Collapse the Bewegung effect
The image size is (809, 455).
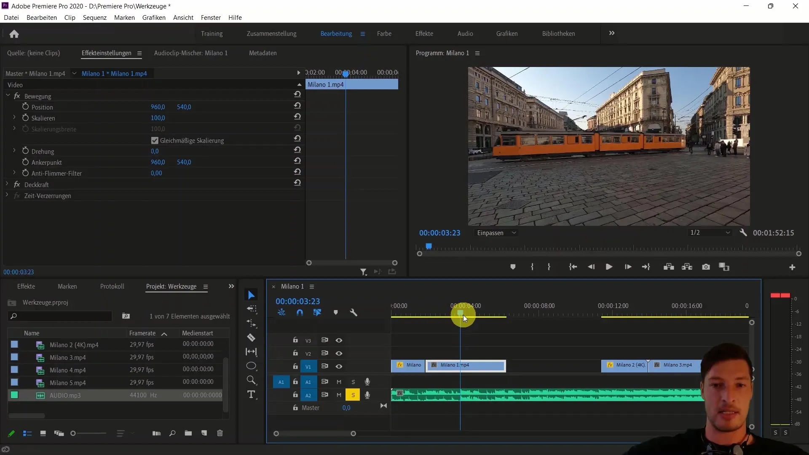pyautogui.click(x=8, y=96)
